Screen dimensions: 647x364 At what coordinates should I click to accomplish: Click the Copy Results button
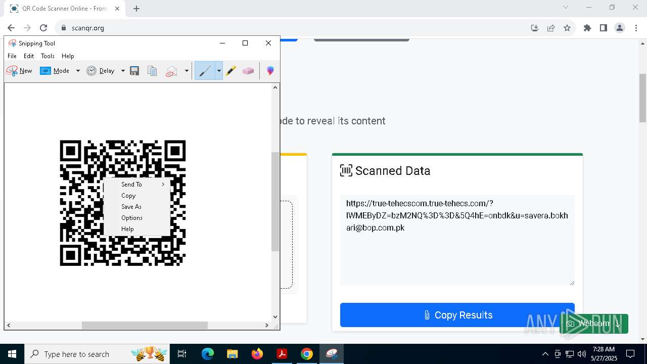point(457,315)
